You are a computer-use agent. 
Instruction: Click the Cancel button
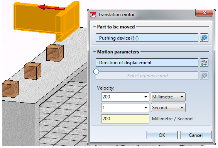(x=196, y=135)
